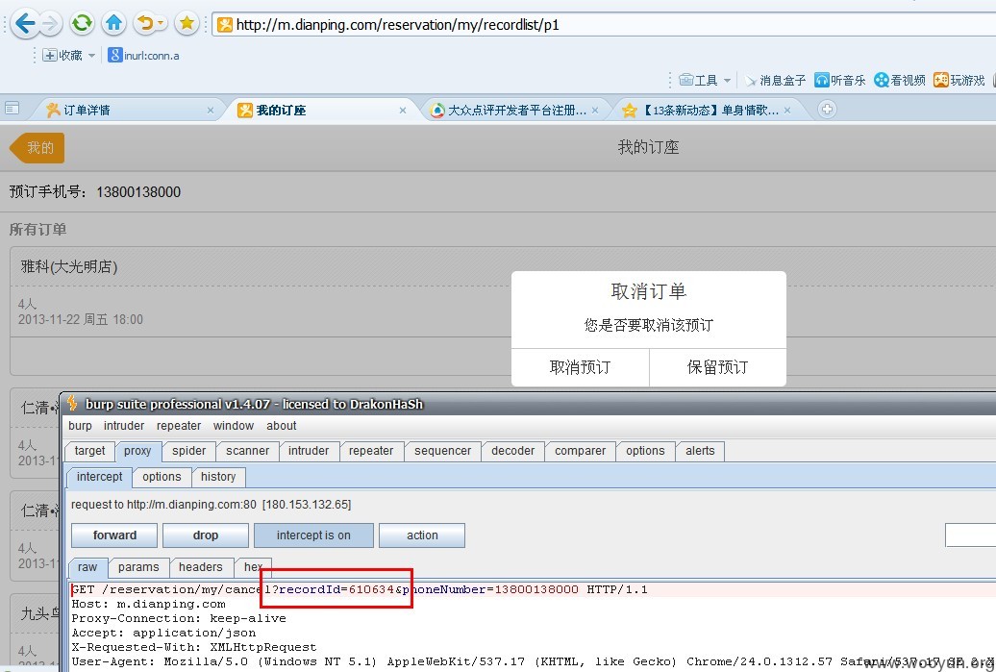
Task: Reload the page with the green refresh icon
Action: 82,24
